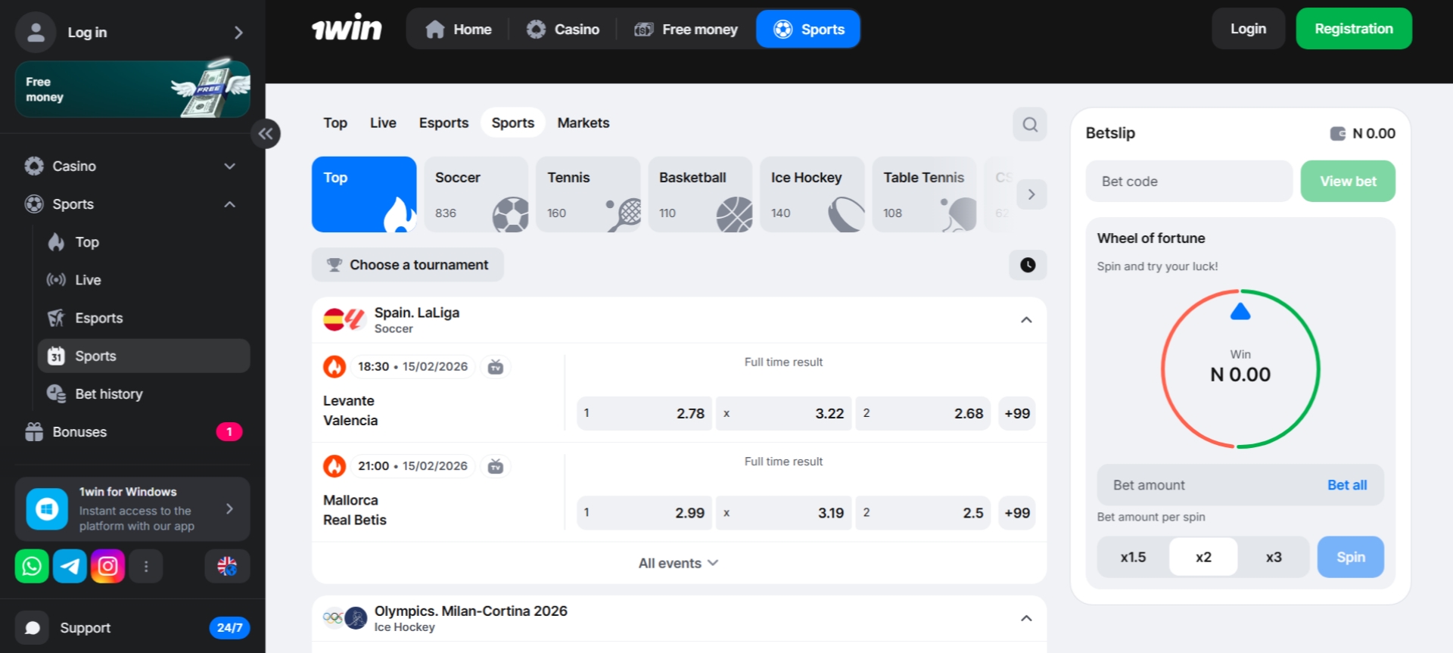Click the green Registration button

[x=1353, y=29]
